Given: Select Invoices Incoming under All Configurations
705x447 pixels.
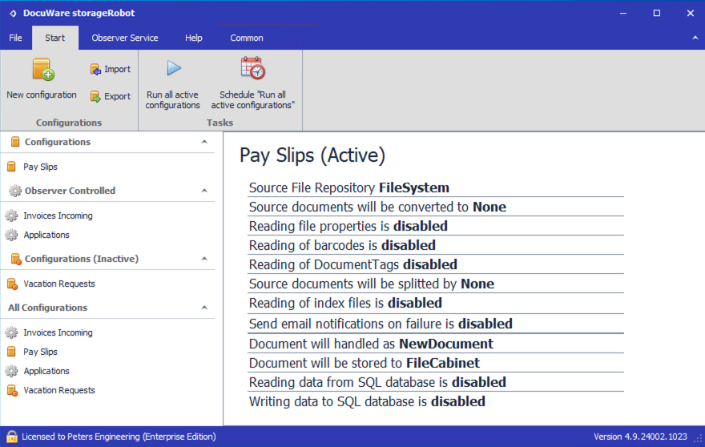Looking at the screenshot, I should click(58, 332).
